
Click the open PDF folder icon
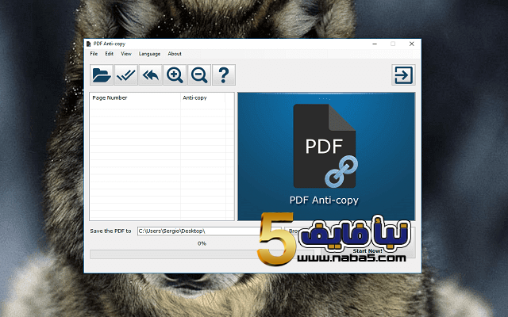[x=101, y=75]
